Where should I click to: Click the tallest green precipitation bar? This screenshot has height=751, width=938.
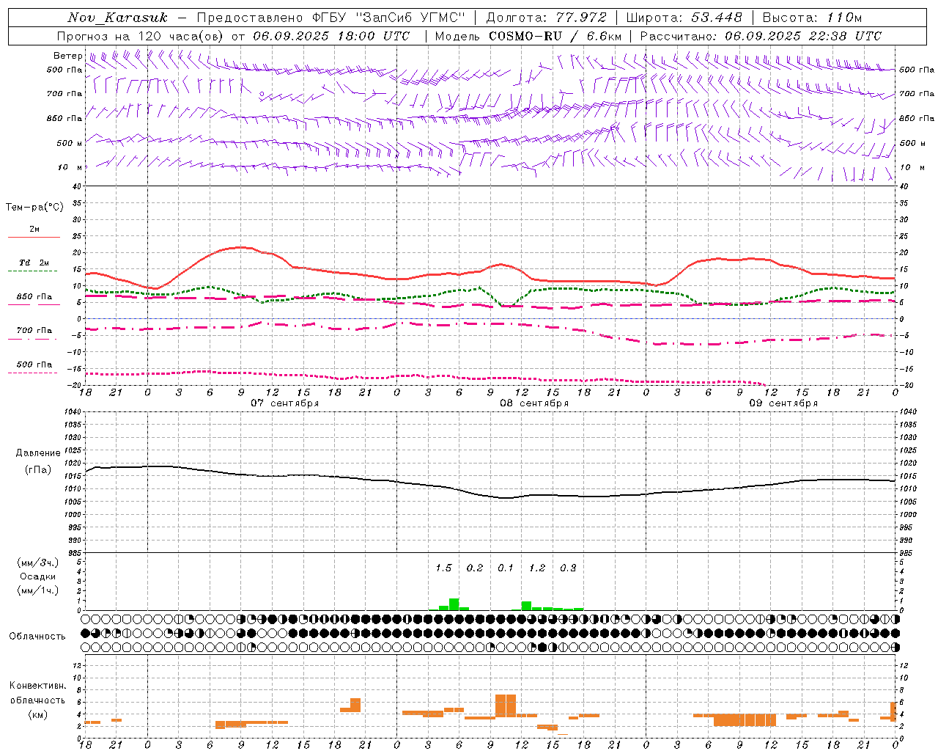454,604
